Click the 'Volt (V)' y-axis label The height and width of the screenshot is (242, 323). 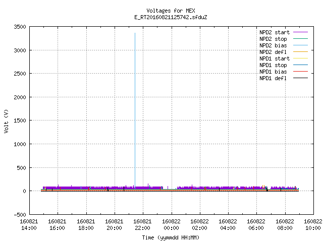tap(6, 121)
